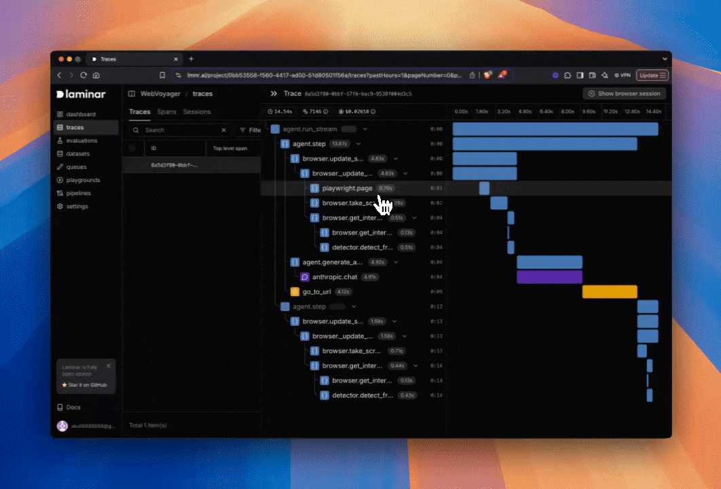Open datasets via its database icon
The image size is (721, 489).
(60, 153)
